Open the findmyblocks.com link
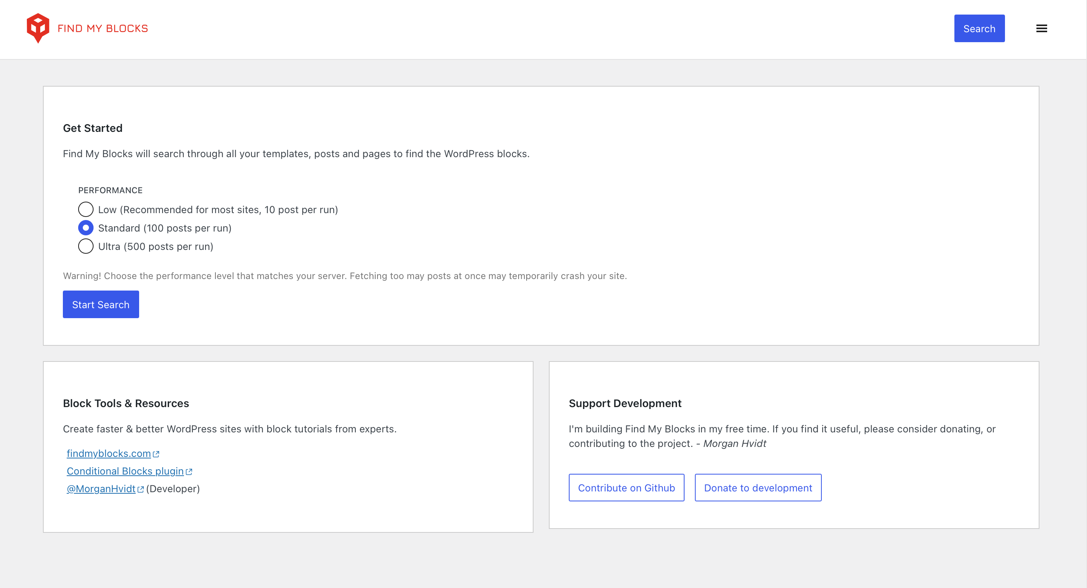The image size is (1087, 588). pyautogui.click(x=108, y=453)
